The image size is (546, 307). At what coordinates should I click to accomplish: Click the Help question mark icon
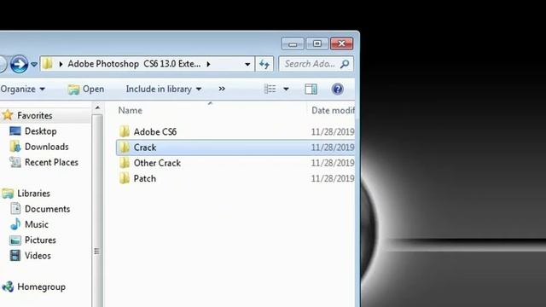click(337, 89)
